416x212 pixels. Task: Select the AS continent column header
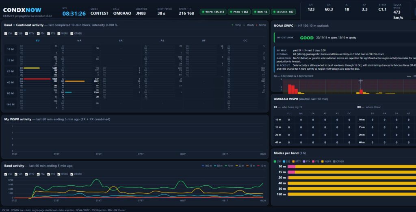[x=162, y=41]
